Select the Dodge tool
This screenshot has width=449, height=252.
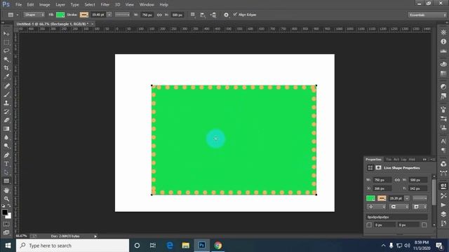pos(6,146)
